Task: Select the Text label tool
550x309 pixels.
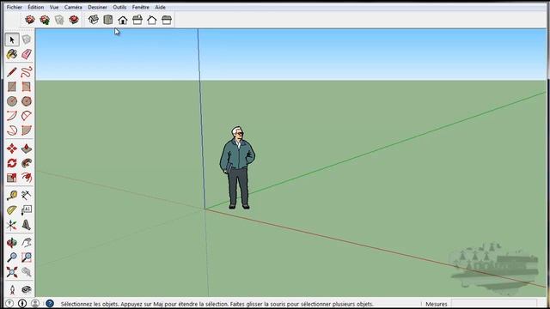Action: 27,210
